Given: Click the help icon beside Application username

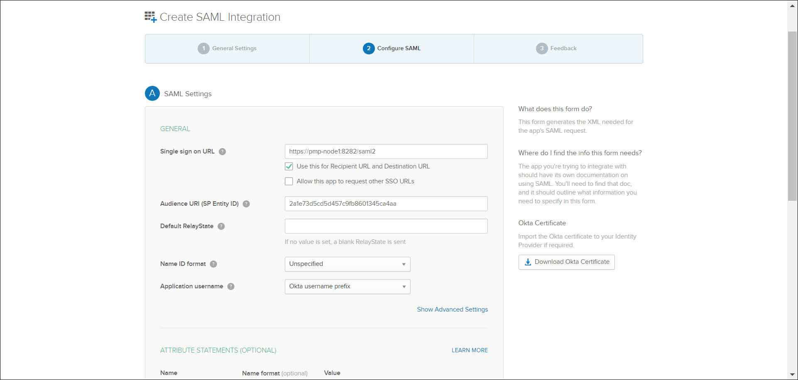Looking at the screenshot, I should (x=231, y=286).
